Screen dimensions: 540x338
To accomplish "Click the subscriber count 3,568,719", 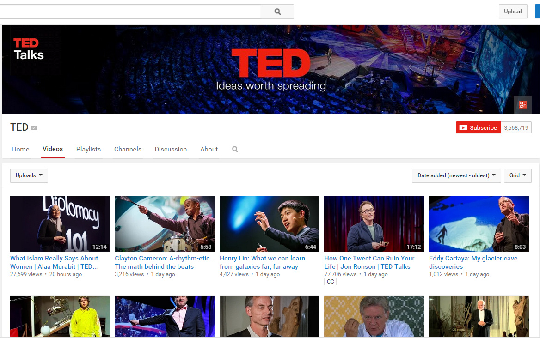I will click(x=516, y=127).
